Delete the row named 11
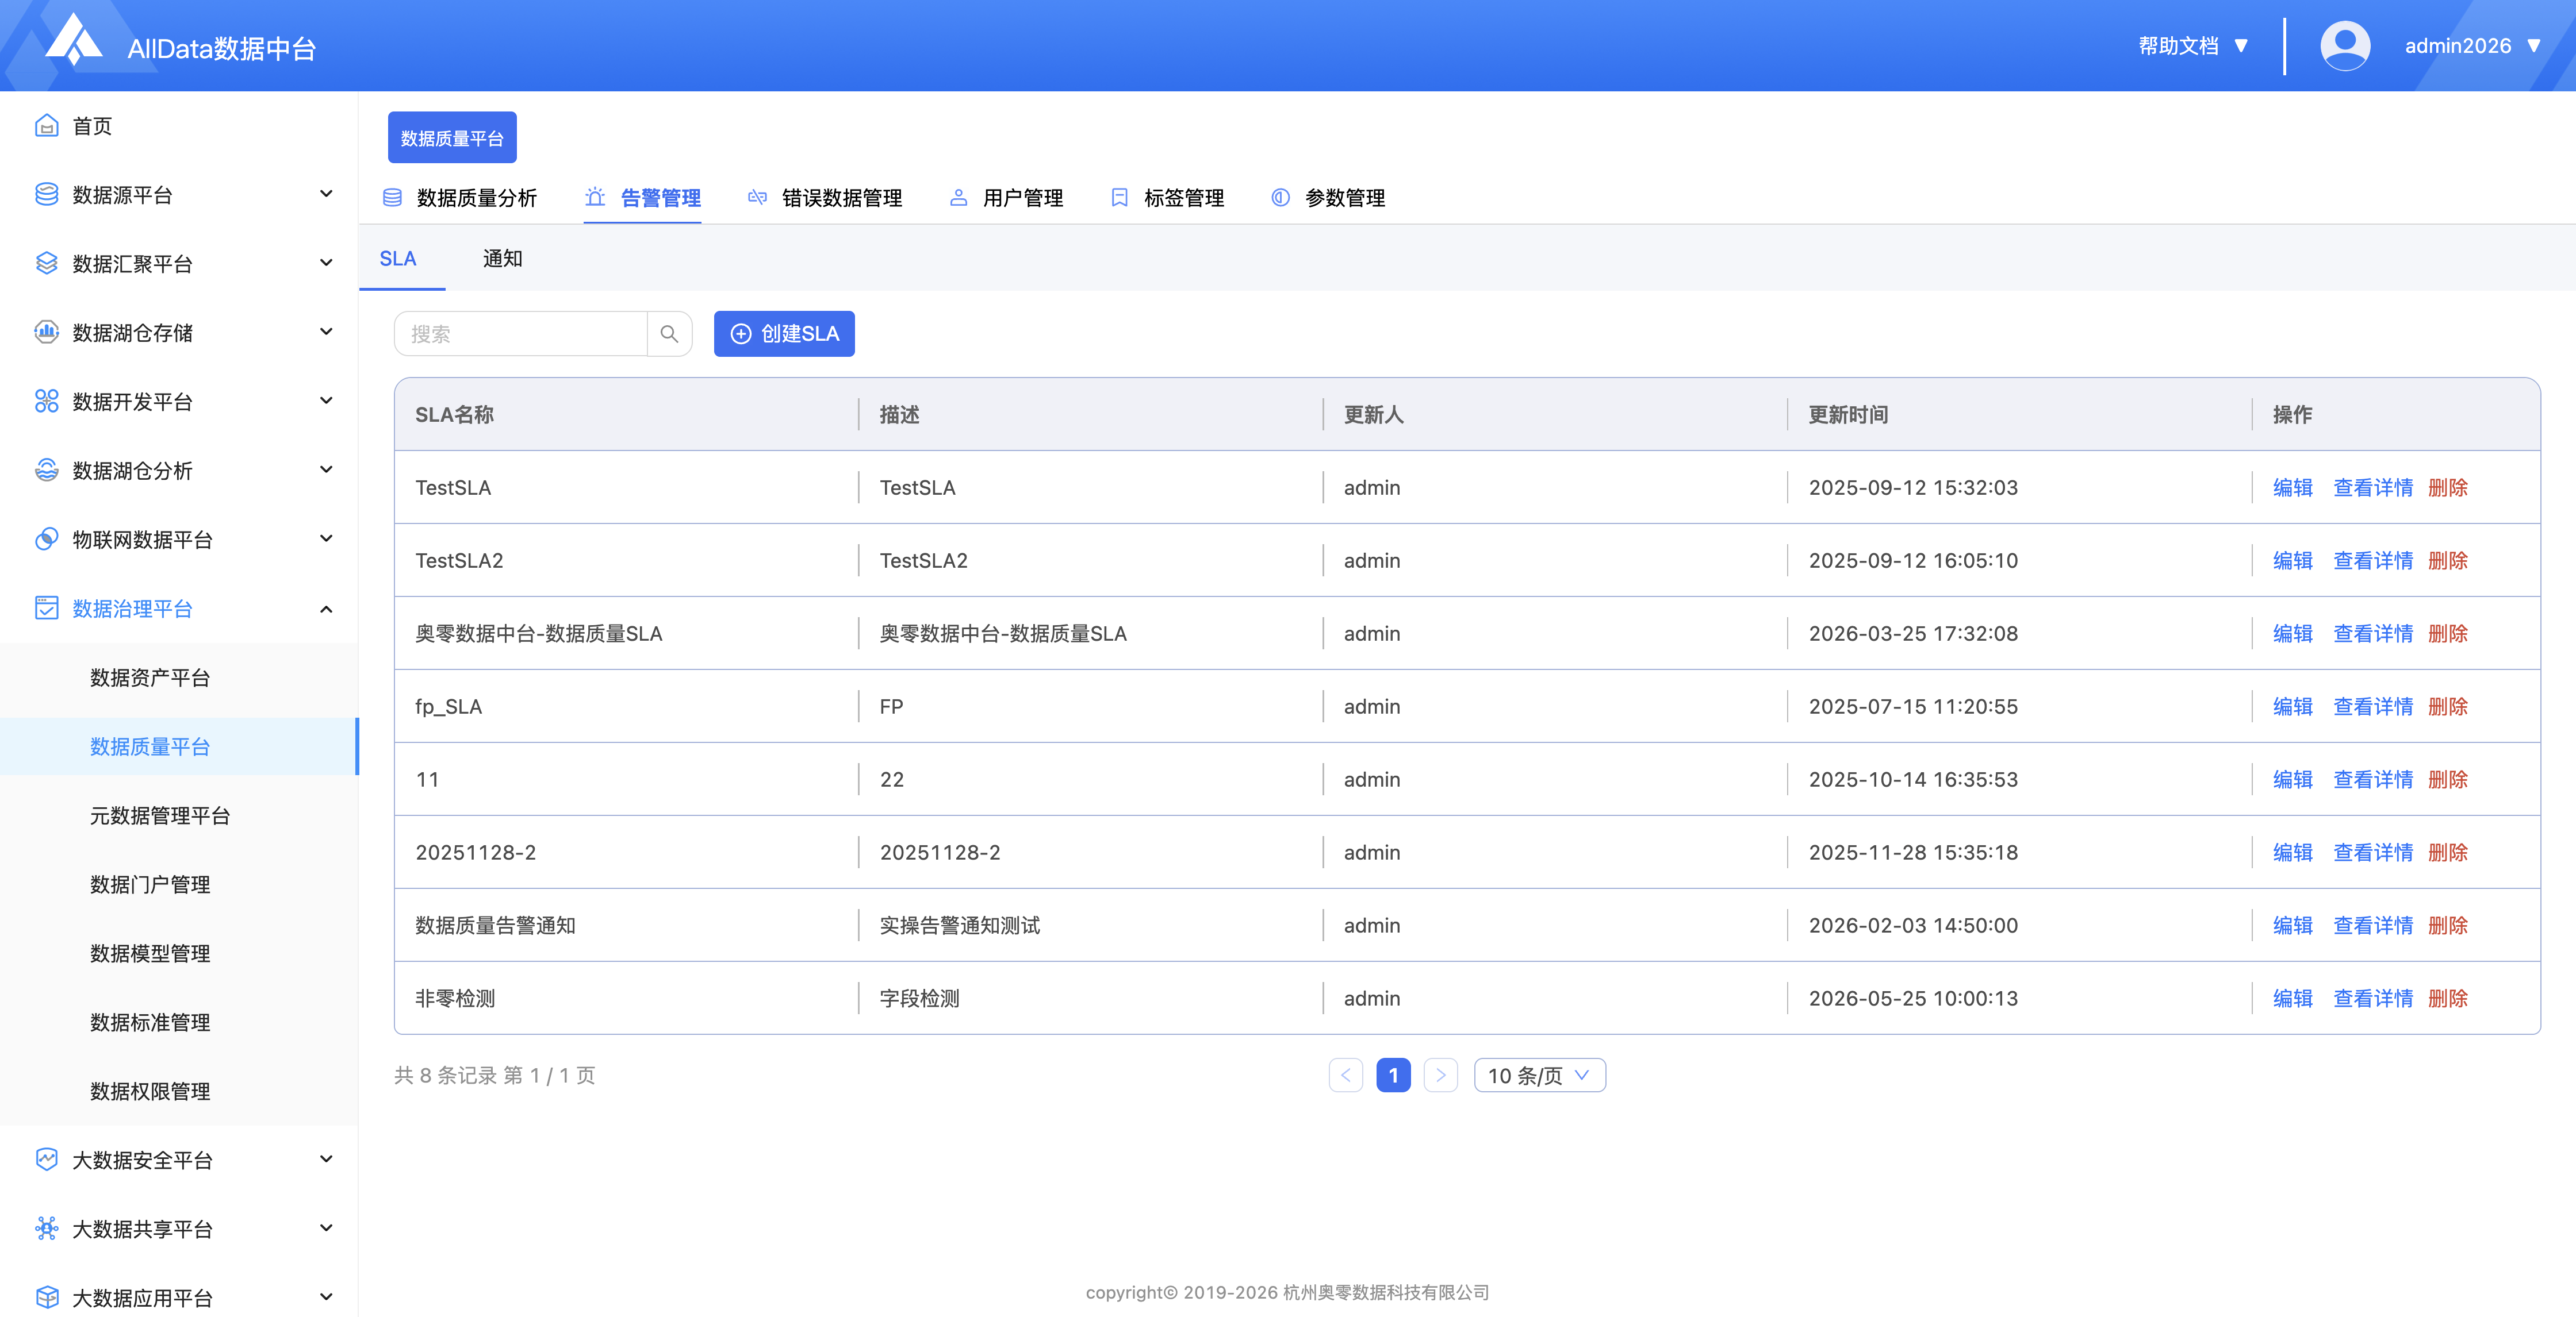Image resolution: width=2576 pixels, height=1317 pixels. [2447, 779]
